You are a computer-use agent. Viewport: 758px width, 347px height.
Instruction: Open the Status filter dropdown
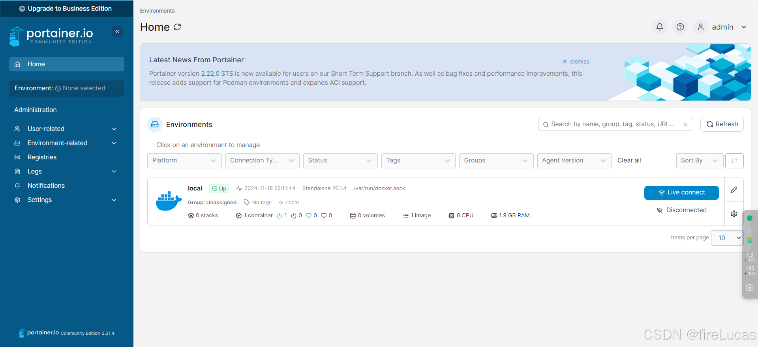[340, 161]
